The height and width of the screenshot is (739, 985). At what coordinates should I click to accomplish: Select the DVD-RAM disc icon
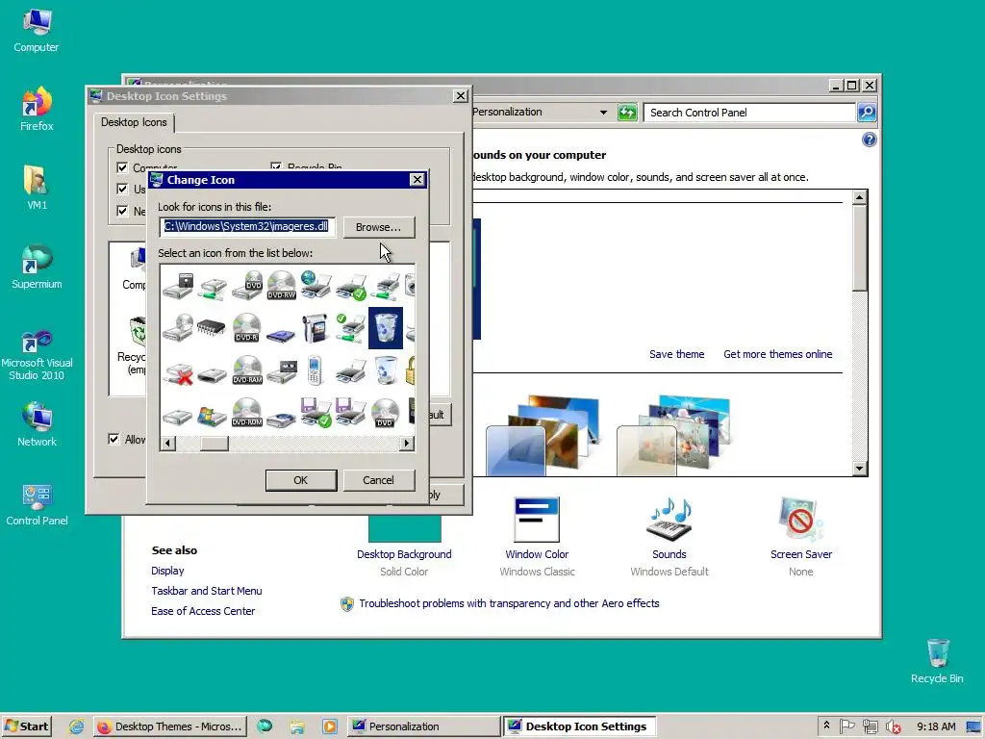pos(247,370)
